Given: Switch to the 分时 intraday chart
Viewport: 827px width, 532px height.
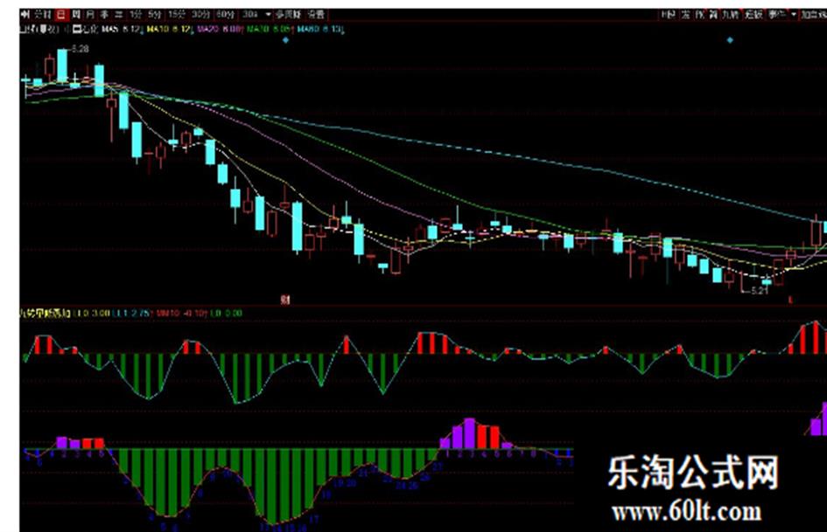Looking at the screenshot, I should (43, 15).
